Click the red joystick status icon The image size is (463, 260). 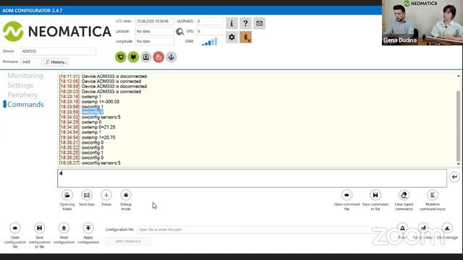(158, 57)
